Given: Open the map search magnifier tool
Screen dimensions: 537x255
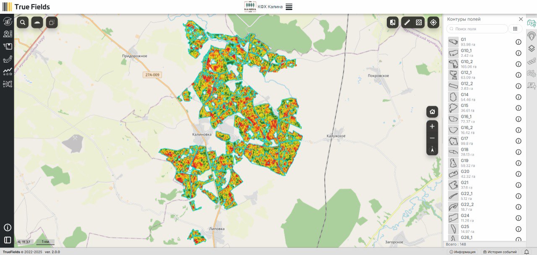Looking at the screenshot, I should (23, 23).
